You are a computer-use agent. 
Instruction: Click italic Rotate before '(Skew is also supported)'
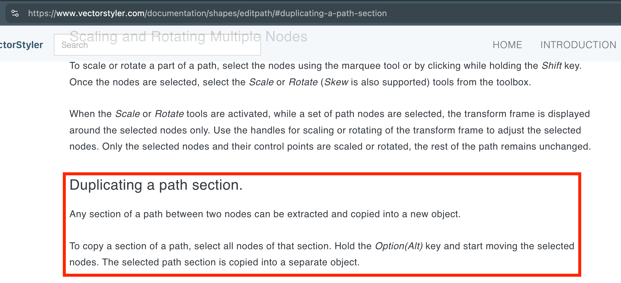(303, 82)
